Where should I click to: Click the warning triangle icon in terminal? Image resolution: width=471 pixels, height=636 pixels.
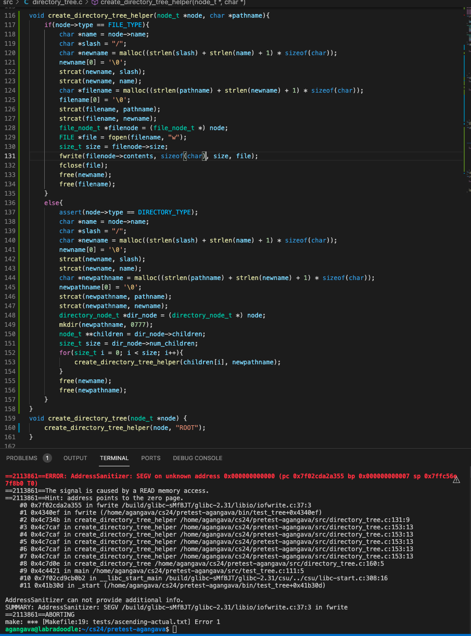click(456, 480)
